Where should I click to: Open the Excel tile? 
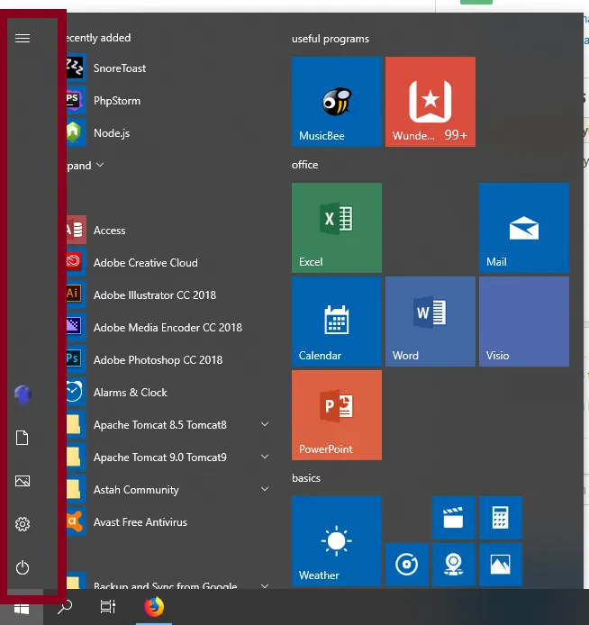337,228
